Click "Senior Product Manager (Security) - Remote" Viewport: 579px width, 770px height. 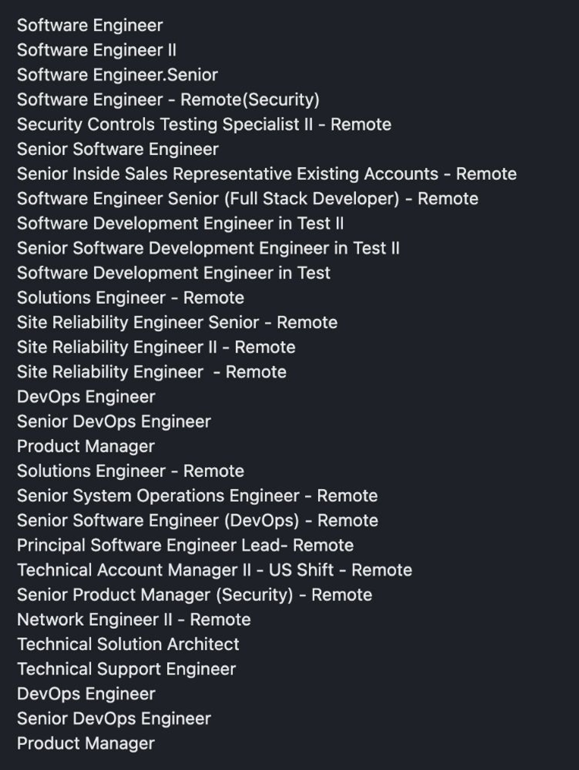click(x=194, y=595)
